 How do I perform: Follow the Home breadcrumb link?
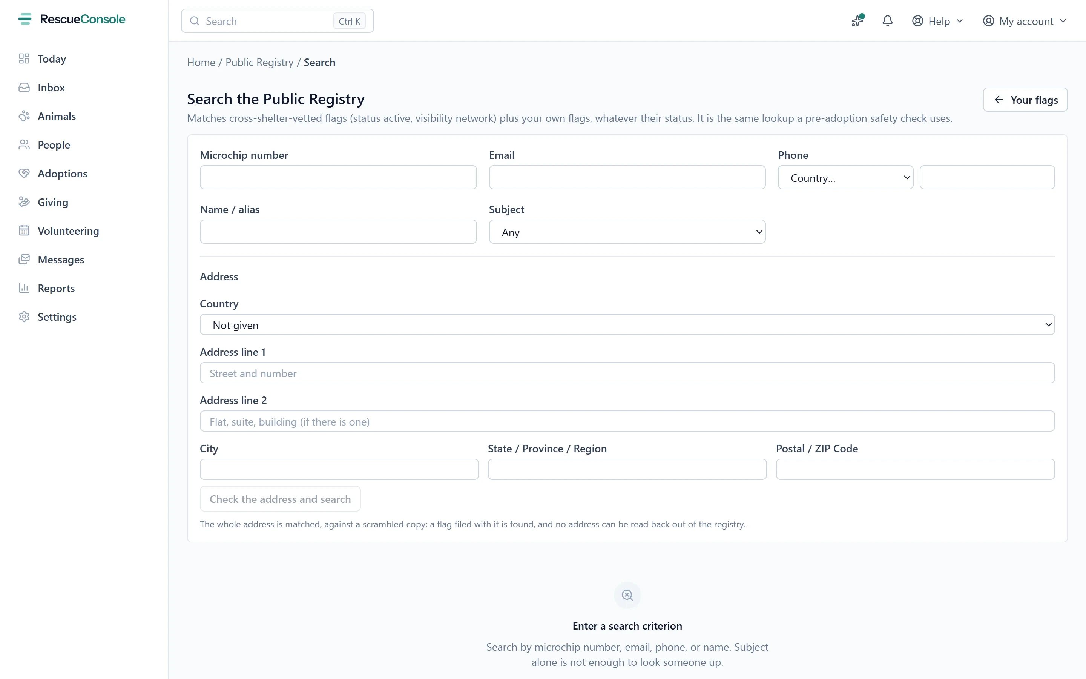coord(201,62)
